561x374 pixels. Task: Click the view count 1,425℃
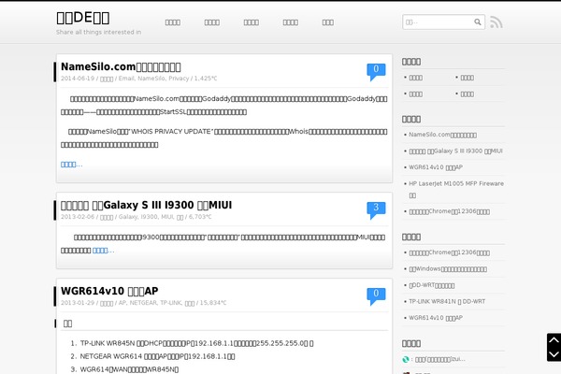click(x=206, y=79)
